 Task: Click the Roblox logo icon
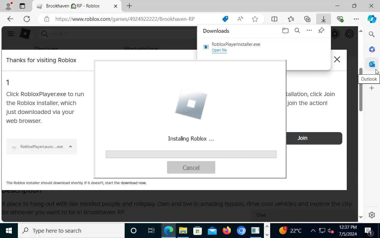pos(25,34)
